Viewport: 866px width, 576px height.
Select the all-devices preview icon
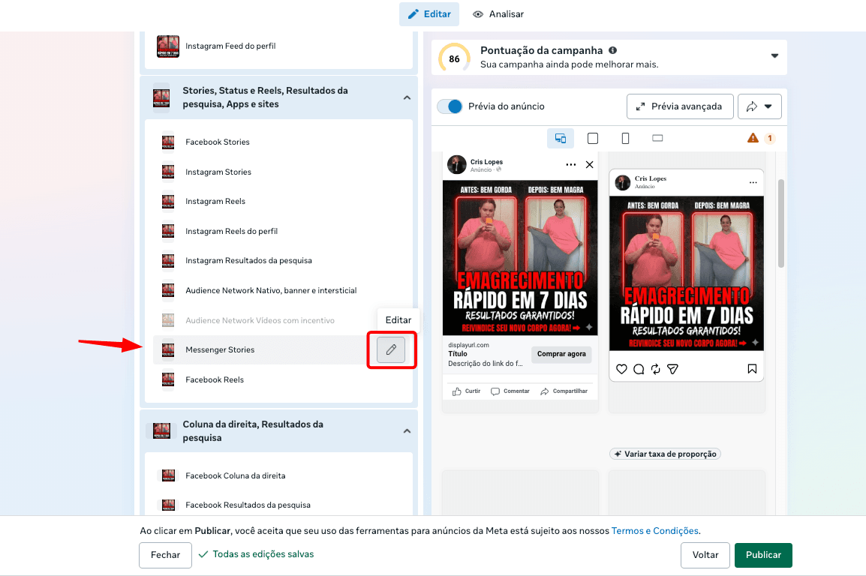[561, 138]
